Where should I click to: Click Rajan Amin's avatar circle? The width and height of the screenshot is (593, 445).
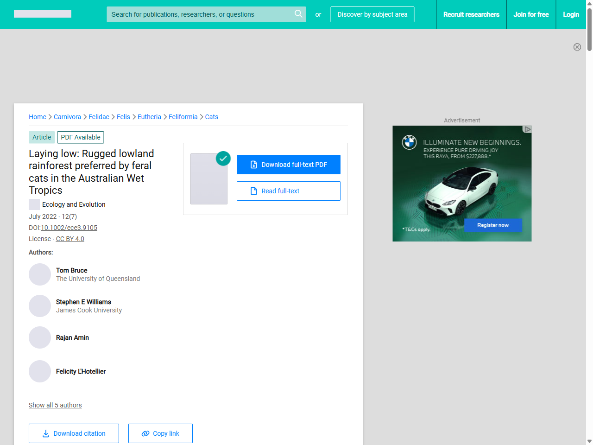pos(40,337)
